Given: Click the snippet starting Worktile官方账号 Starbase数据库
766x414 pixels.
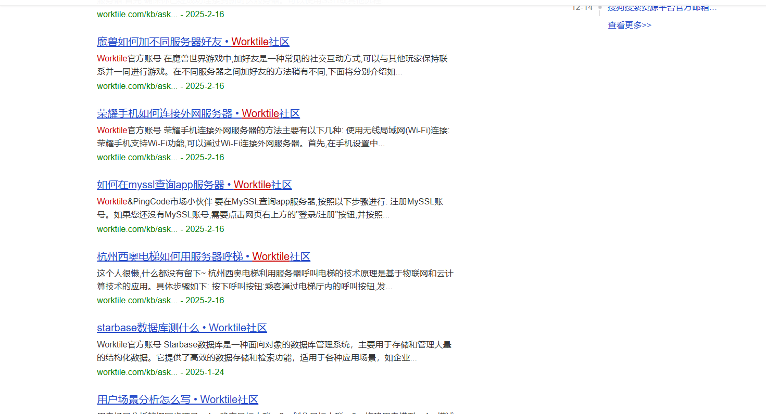Looking at the screenshot, I should tap(274, 351).
